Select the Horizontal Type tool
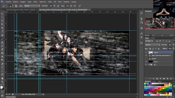The width and height of the screenshot is (175, 98). coord(2,67)
